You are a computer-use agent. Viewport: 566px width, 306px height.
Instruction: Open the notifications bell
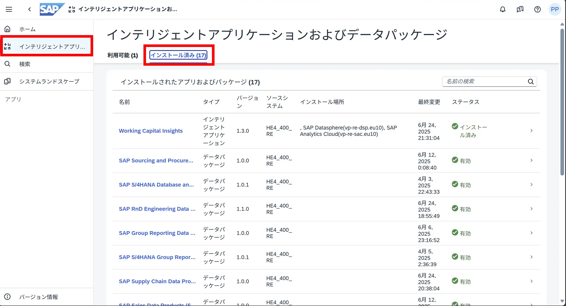(x=503, y=9)
